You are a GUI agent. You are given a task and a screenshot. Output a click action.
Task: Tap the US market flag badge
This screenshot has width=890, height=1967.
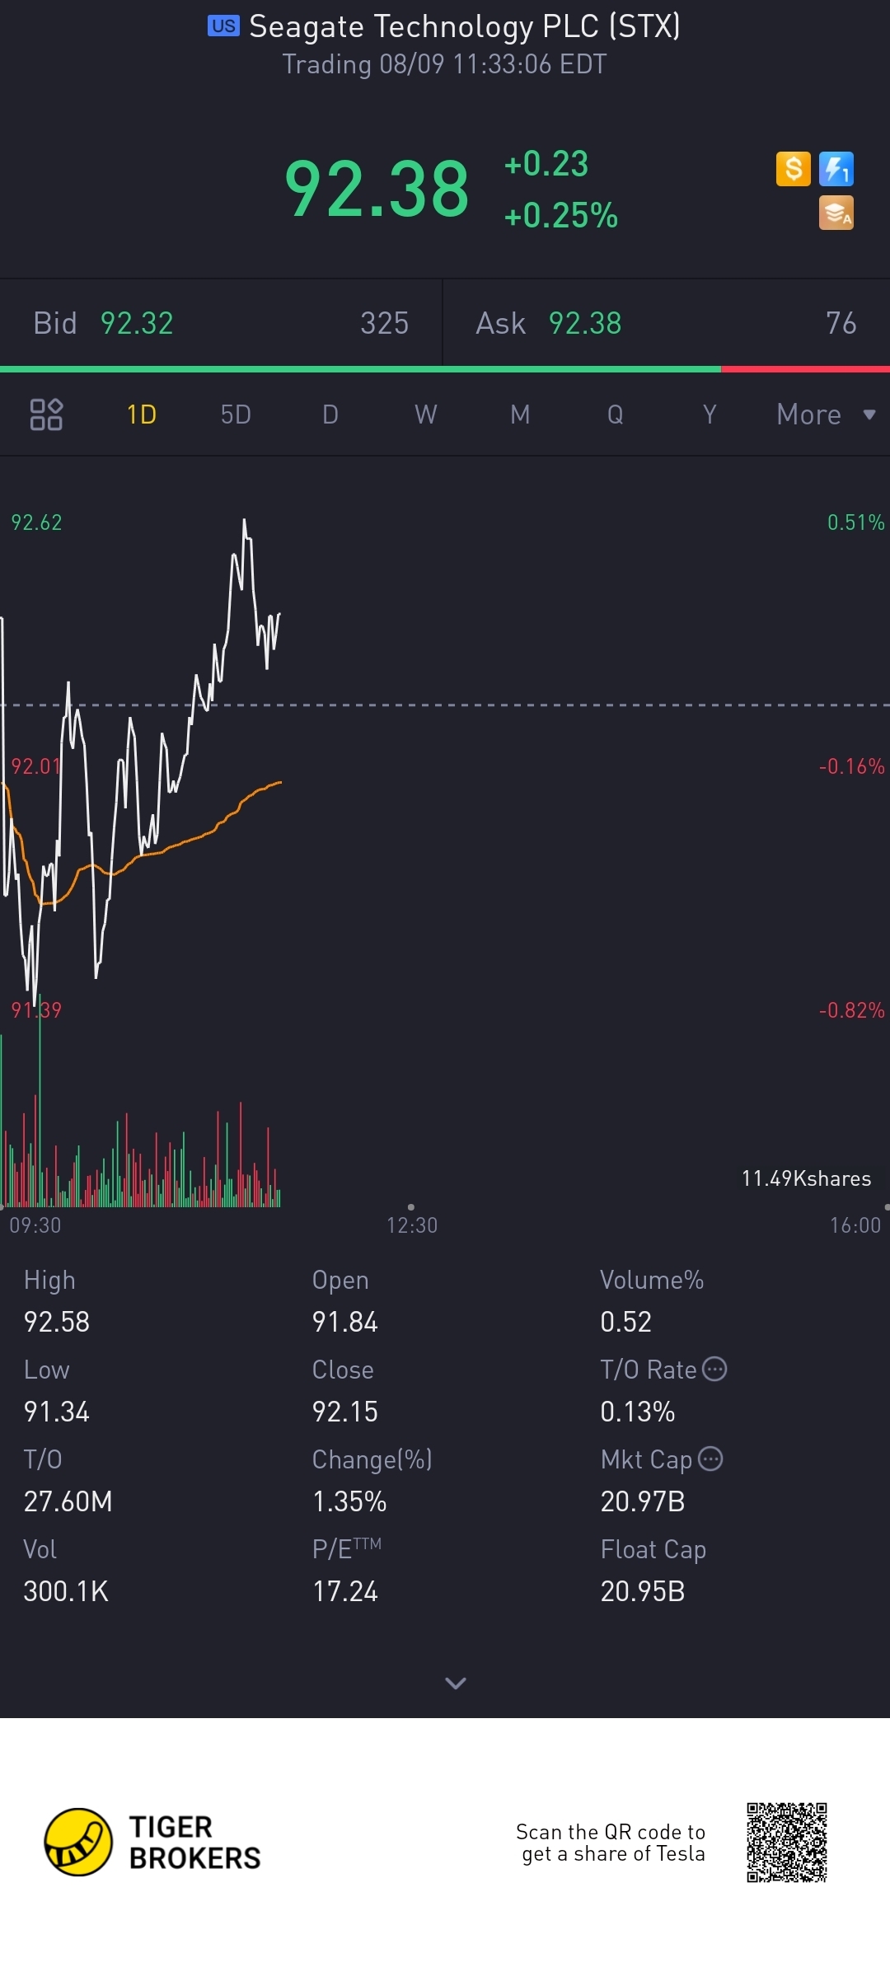tap(223, 26)
